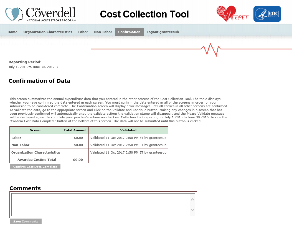Click the Labor row validated timestamp

point(128,137)
